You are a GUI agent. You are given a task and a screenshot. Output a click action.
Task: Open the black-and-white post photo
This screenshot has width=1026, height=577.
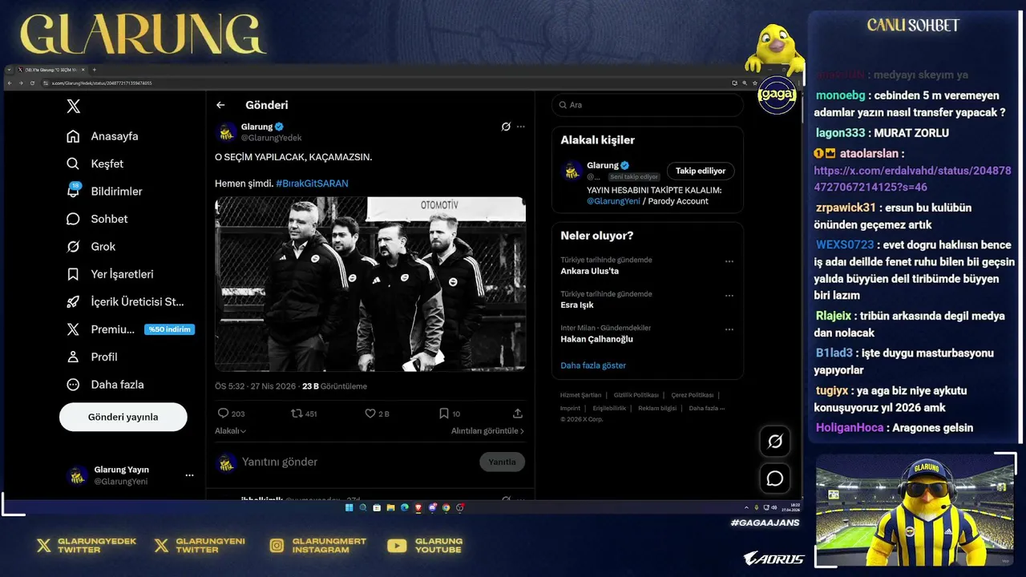[370, 284]
